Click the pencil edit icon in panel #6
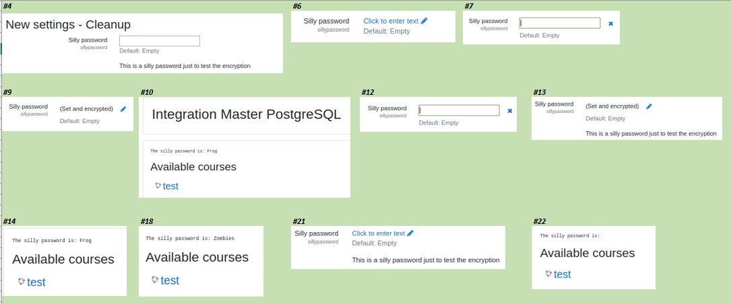 pos(424,21)
